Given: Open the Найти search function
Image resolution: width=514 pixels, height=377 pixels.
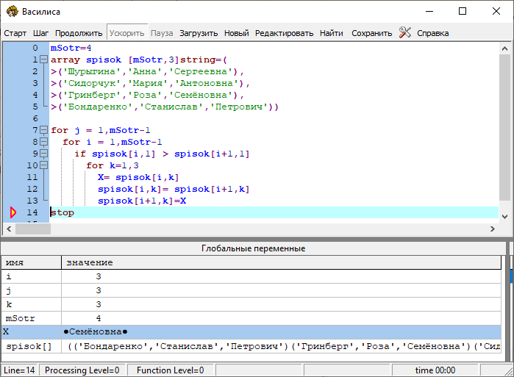Looking at the screenshot, I should 332,33.
